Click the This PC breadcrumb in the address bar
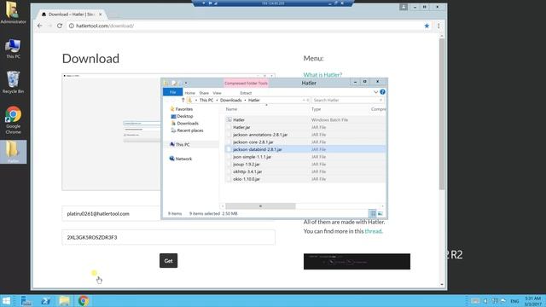This screenshot has height=307, width=546. (206, 101)
